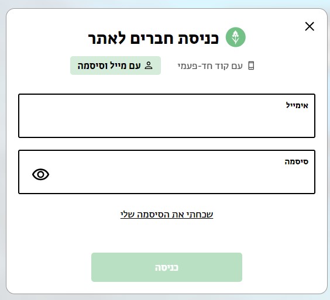Click the word לאתר in the title
Screen dimensions: 330x300
106,38
